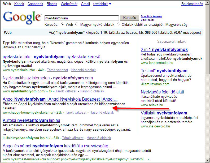Screen dimensions: 210x163
Task: Open the Webcímtár link in top navigation
Action: (x=69, y=4)
